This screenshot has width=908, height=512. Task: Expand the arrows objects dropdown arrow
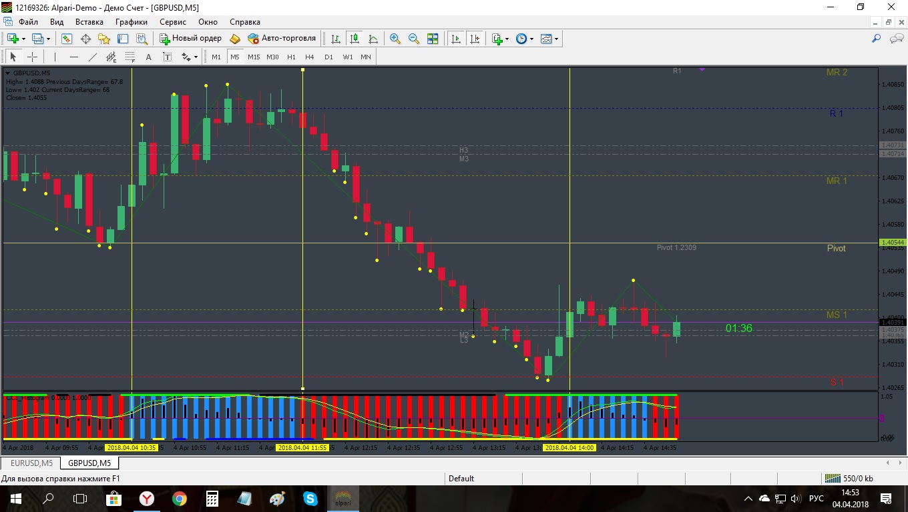click(x=196, y=57)
